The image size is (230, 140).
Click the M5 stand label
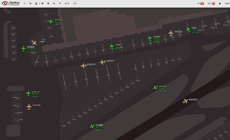(13, 34)
